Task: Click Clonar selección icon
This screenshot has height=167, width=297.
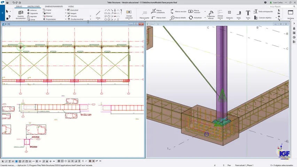Action: 129,15
